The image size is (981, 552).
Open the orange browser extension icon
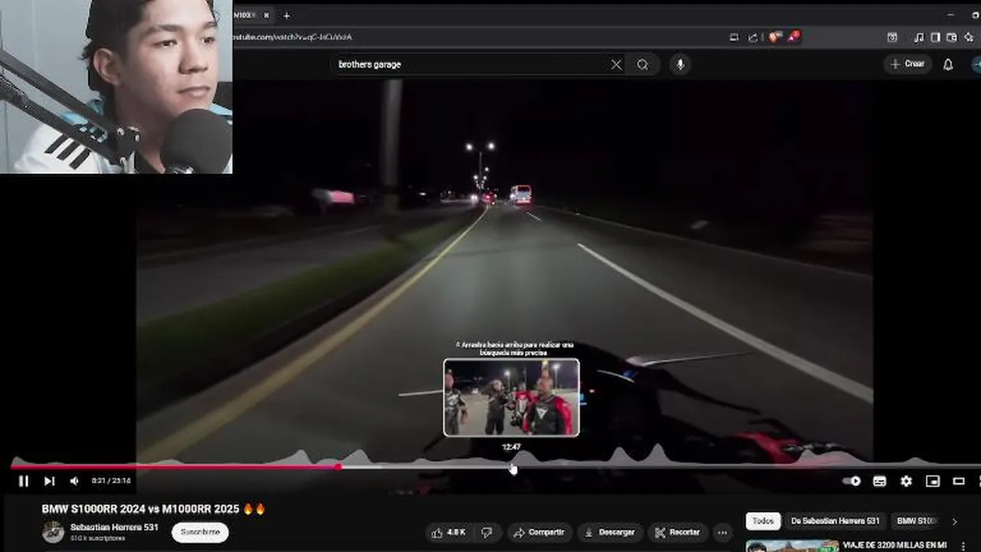click(774, 37)
